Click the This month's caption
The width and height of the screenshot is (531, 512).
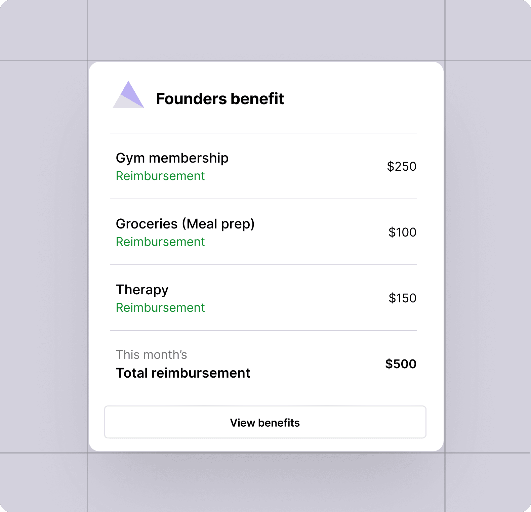pyautogui.click(x=151, y=355)
